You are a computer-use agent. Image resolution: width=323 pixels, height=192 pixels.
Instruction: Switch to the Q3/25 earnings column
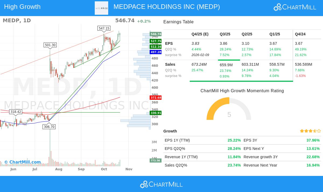pos(224,34)
